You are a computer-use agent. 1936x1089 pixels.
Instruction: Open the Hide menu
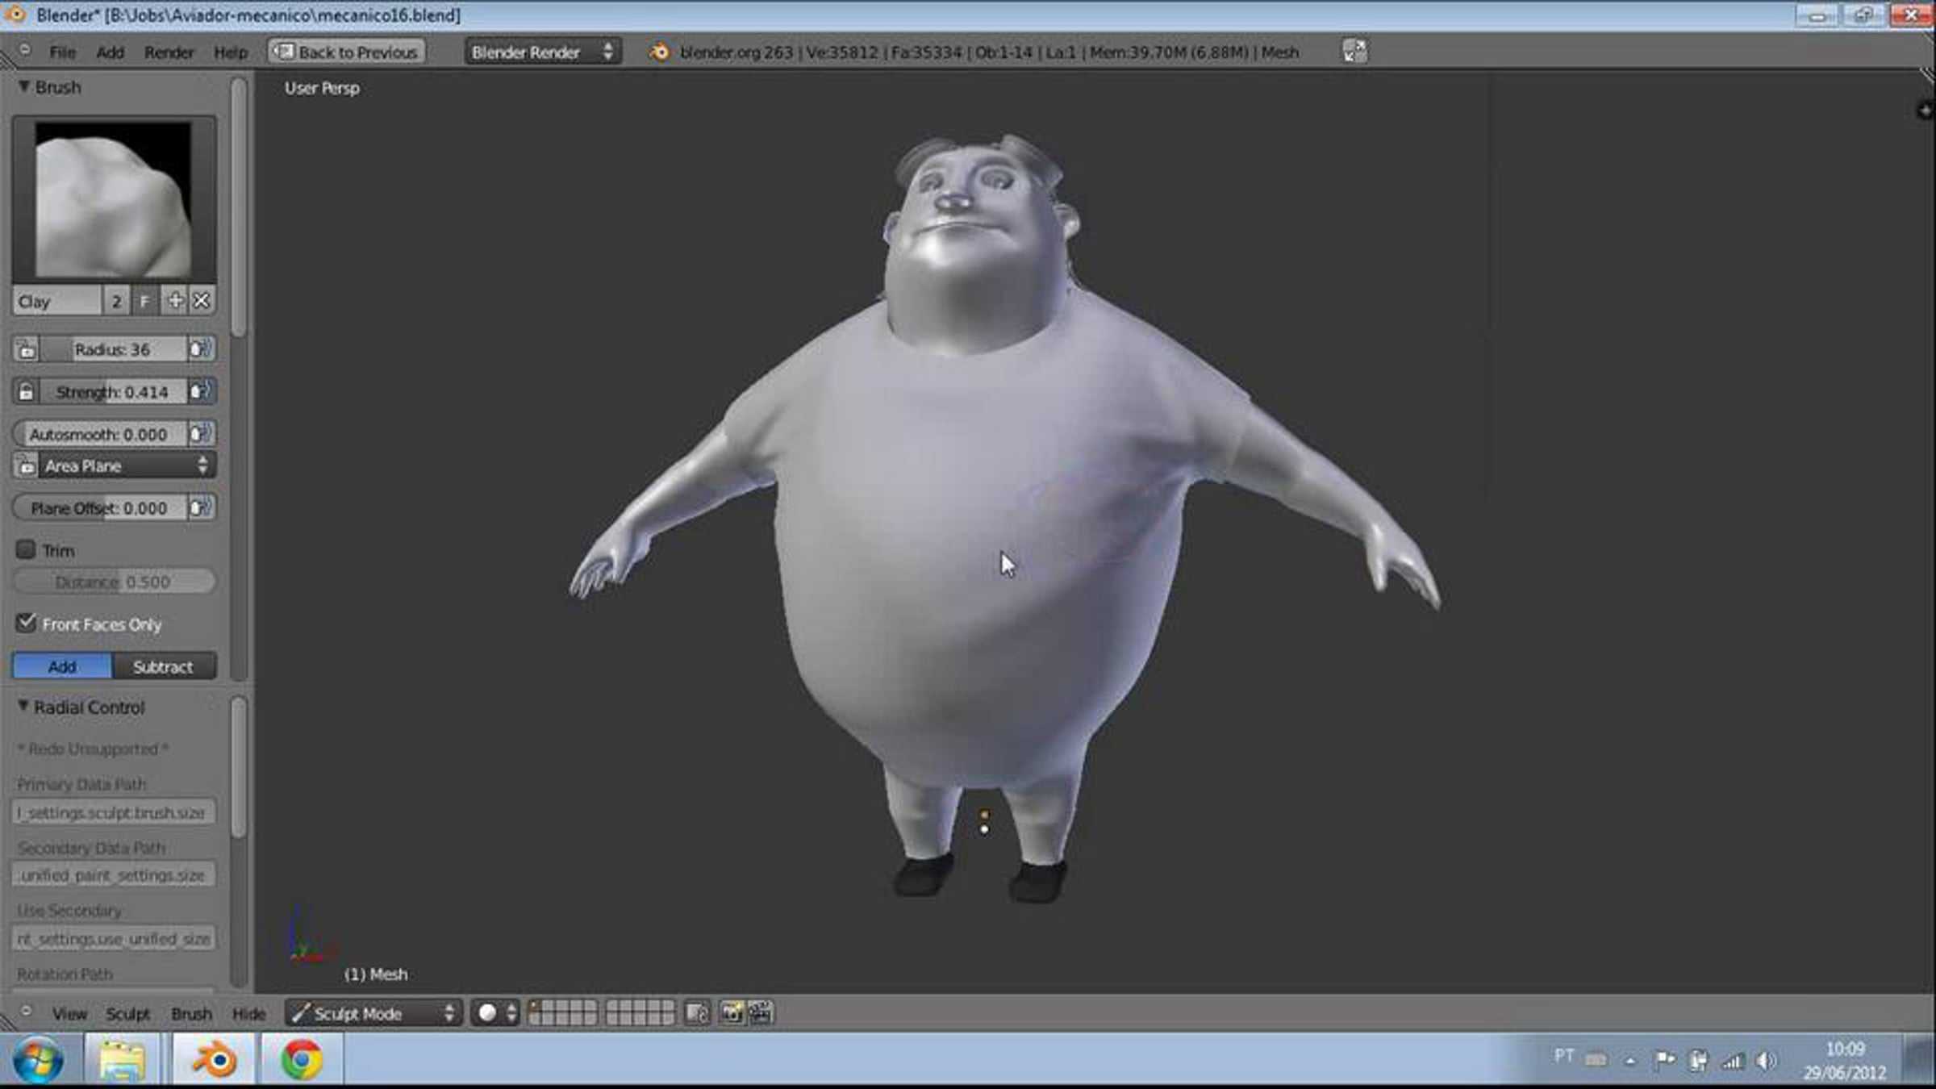248,1014
